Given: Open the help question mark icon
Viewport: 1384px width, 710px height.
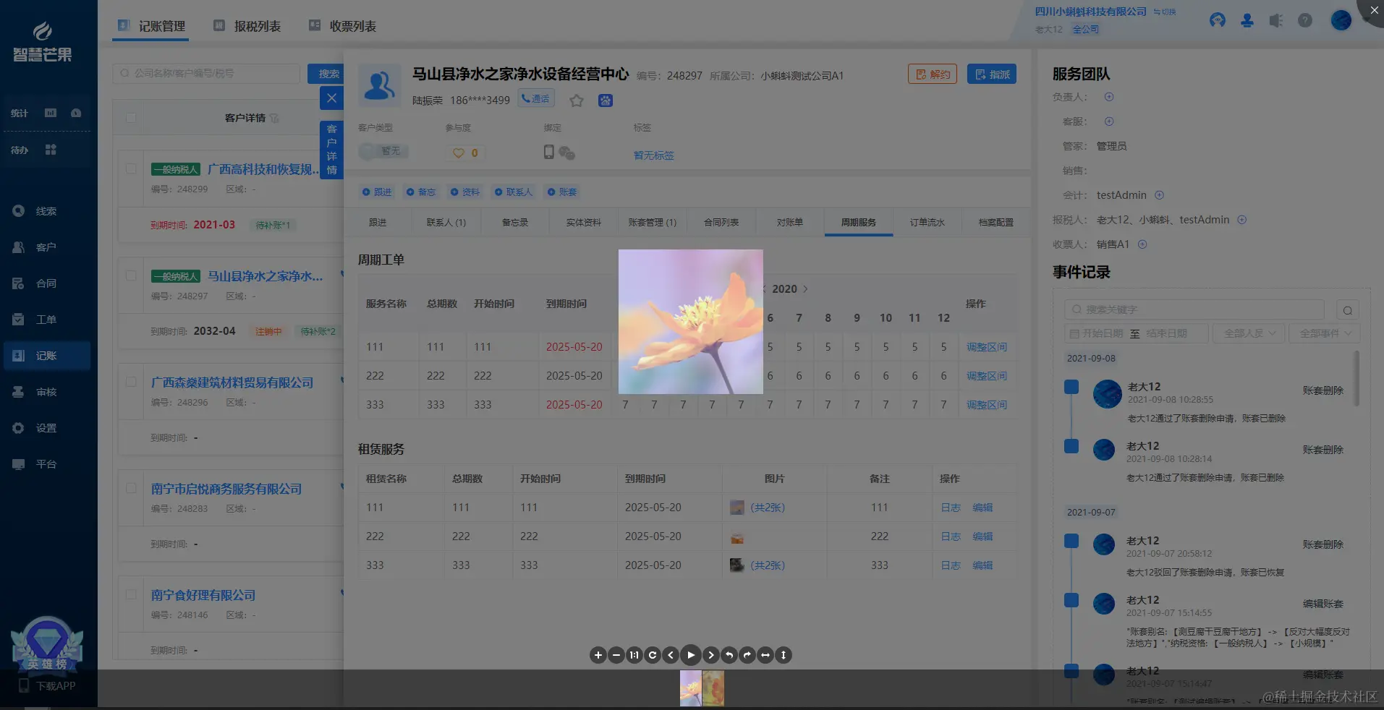Looking at the screenshot, I should pyautogui.click(x=1305, y=20).
